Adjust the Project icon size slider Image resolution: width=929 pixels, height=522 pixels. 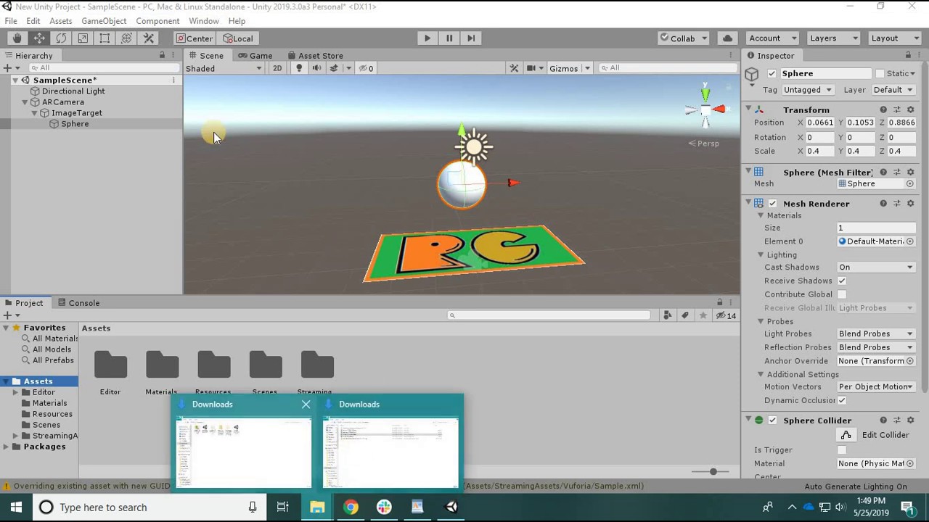click(x=712, y=472)
